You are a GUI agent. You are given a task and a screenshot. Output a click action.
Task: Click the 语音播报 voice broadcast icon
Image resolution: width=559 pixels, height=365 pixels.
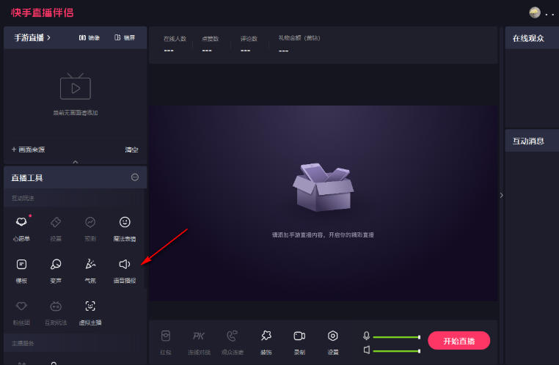coord(125,265)
